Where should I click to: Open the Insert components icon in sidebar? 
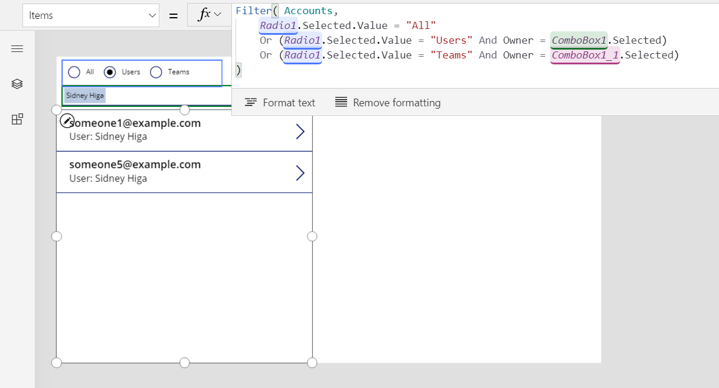pyautogui.click(x=17, y=119)
